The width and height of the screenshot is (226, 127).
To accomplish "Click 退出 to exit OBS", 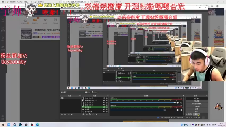I will point(197,111).
